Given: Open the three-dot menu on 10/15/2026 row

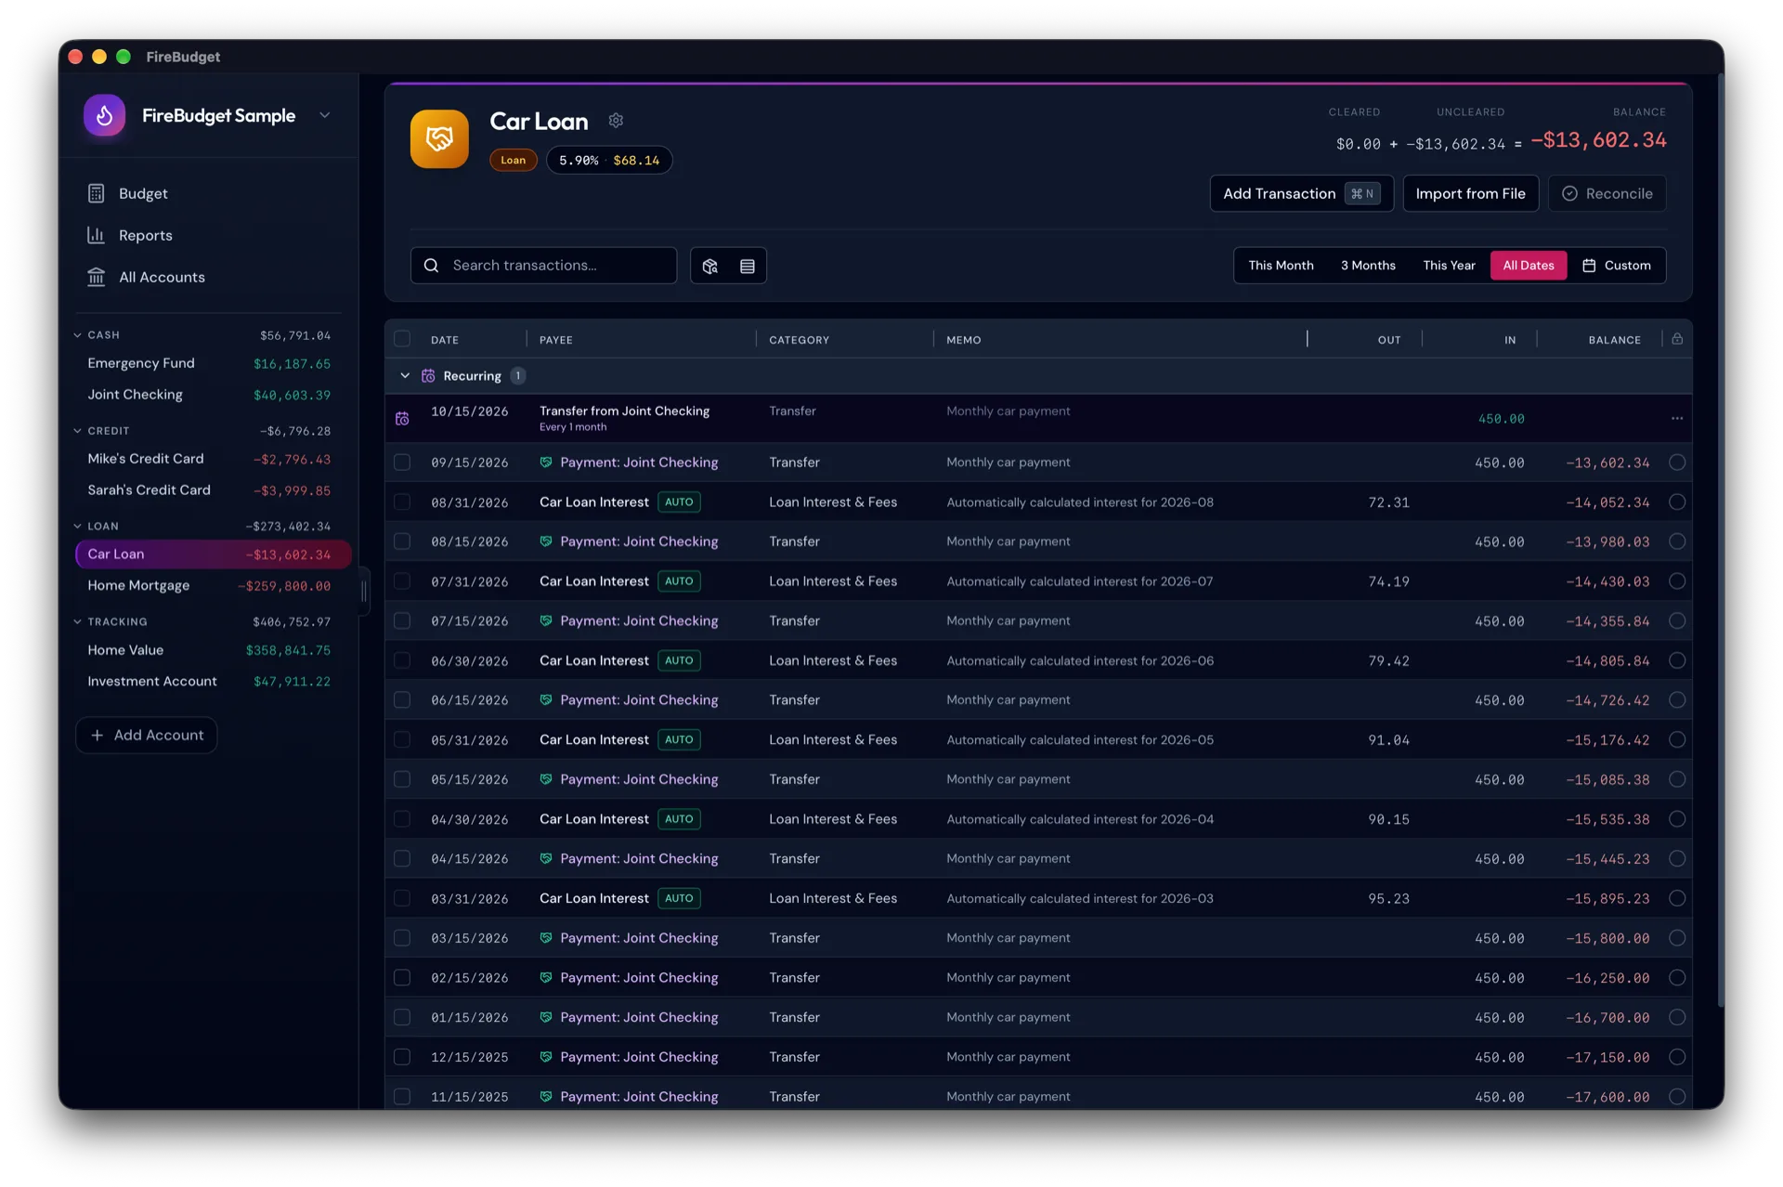Looking at the screenshot, I should 1677,418.
